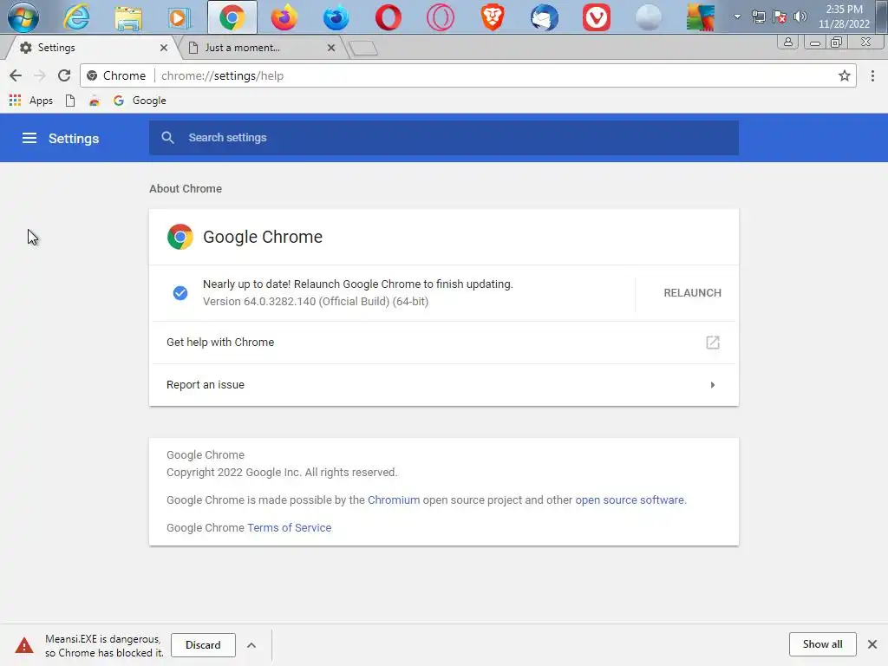Screen dimensions: 888x666
Task: Bookmark this page with the star icon
Action: pos(845,75)
